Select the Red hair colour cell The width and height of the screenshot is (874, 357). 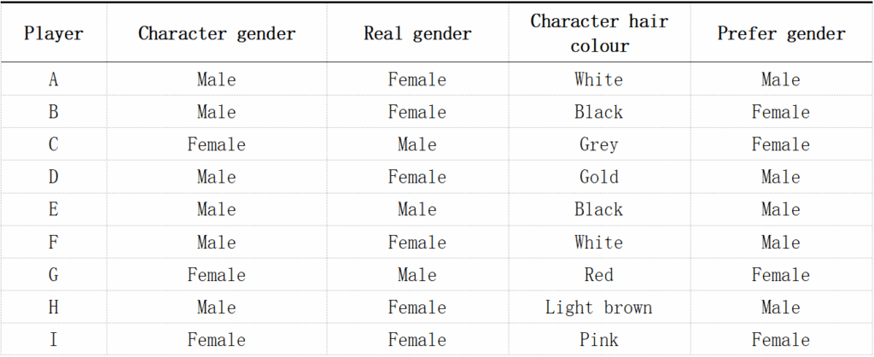tap(598, 275)
